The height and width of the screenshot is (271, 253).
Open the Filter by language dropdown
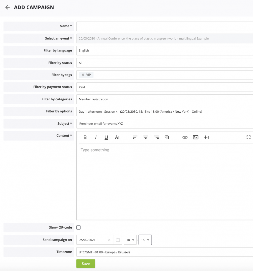click(163, 50)
